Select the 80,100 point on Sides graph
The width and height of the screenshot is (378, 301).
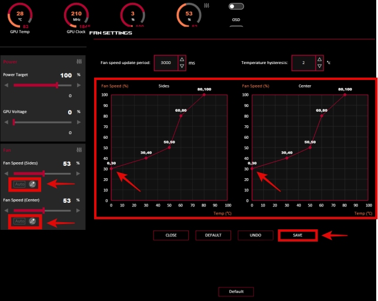pyautogui.click(x=204, y=95)
